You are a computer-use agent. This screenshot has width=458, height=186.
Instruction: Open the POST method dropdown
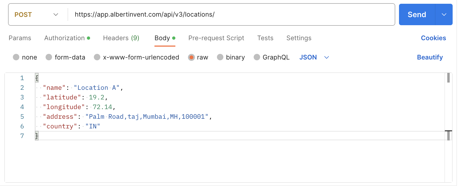click(x=36, y=14)
